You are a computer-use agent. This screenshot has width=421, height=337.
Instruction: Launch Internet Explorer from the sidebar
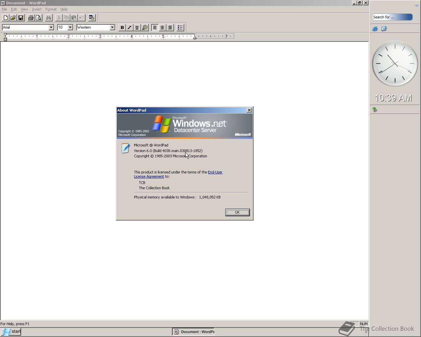[x=375, y=29]
